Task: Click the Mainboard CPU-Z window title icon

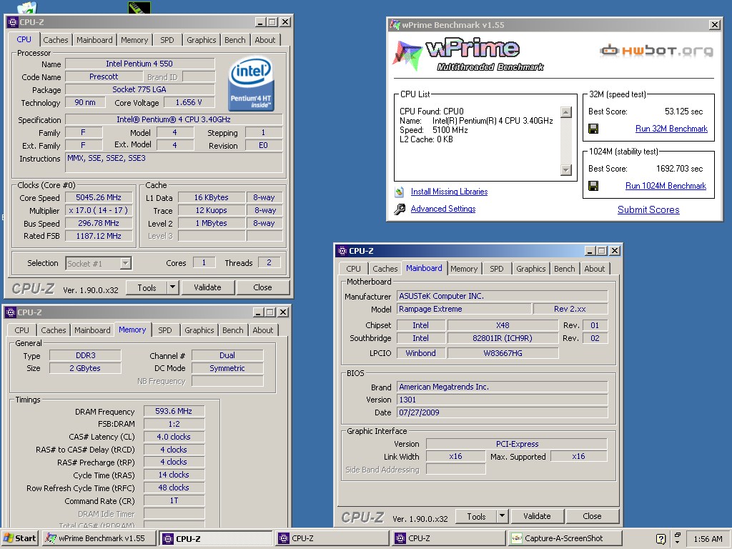Action: tap(342, 251)
